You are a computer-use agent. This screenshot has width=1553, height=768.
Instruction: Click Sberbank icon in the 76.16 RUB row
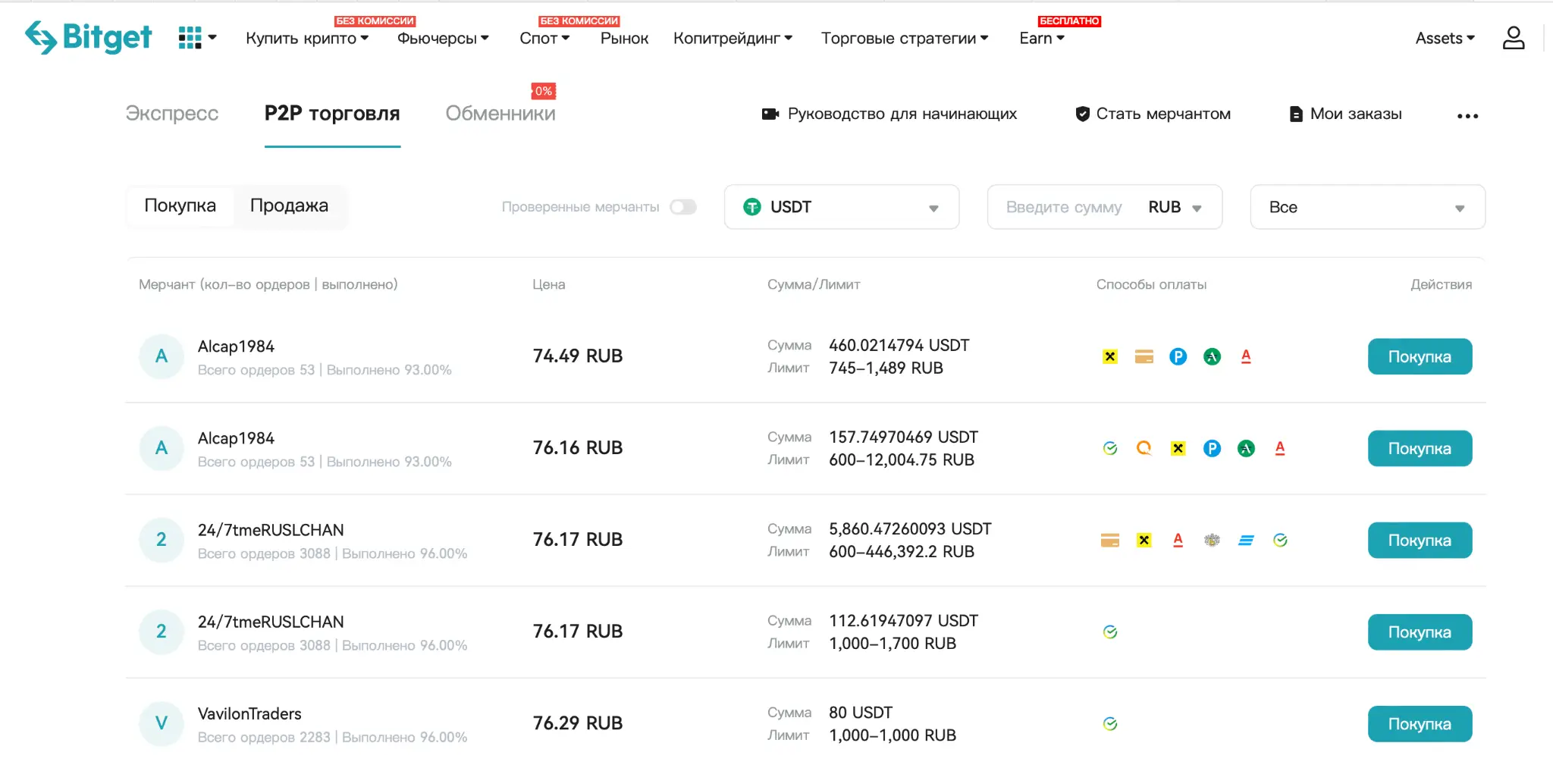pyautogui.click(x=1110, y=448)
